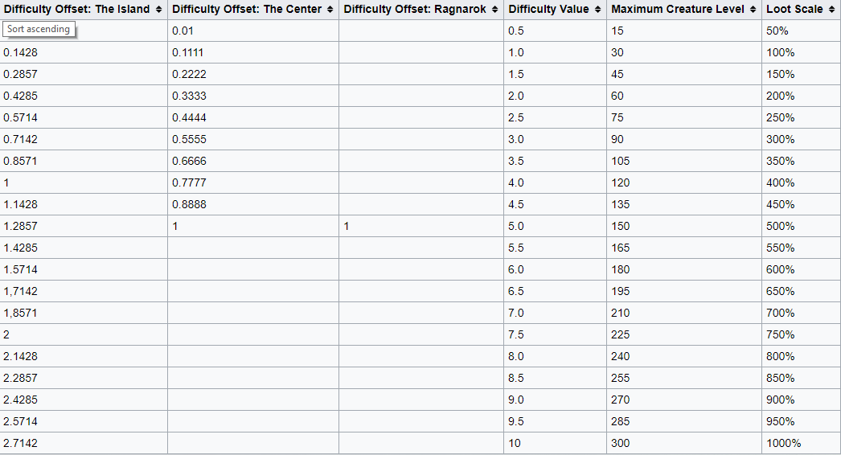841x455 pixels.
Task: Click sort arrows beside The Center header
Action: [x=330, y=10]
